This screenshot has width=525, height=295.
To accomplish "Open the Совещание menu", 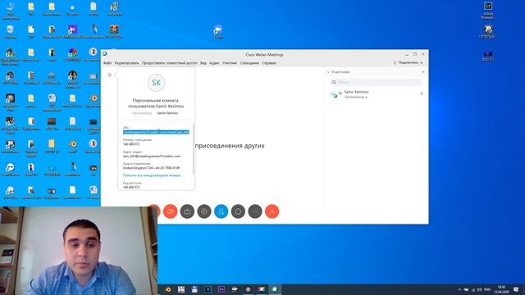I will [249, 63].
